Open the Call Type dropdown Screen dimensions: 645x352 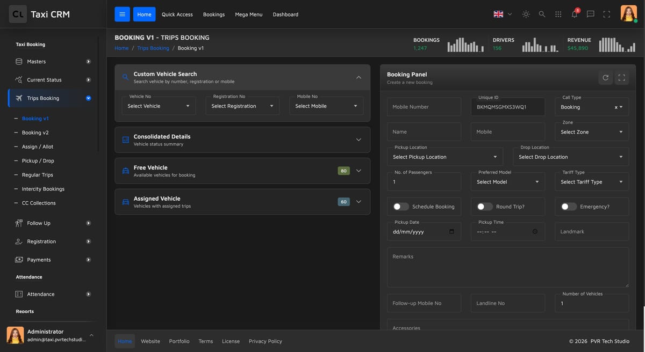592,107
